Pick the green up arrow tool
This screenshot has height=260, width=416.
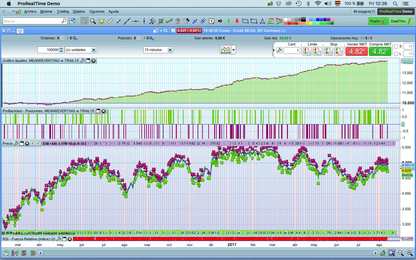(228, 21)
